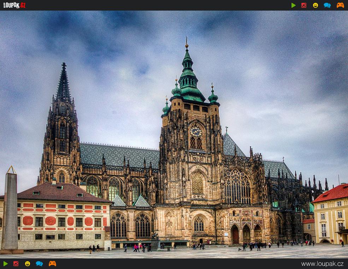Open the blue chat bubbles in top bar
Image resolution: width=348 pixels, height=269 pixels.
tap(327, 5)
